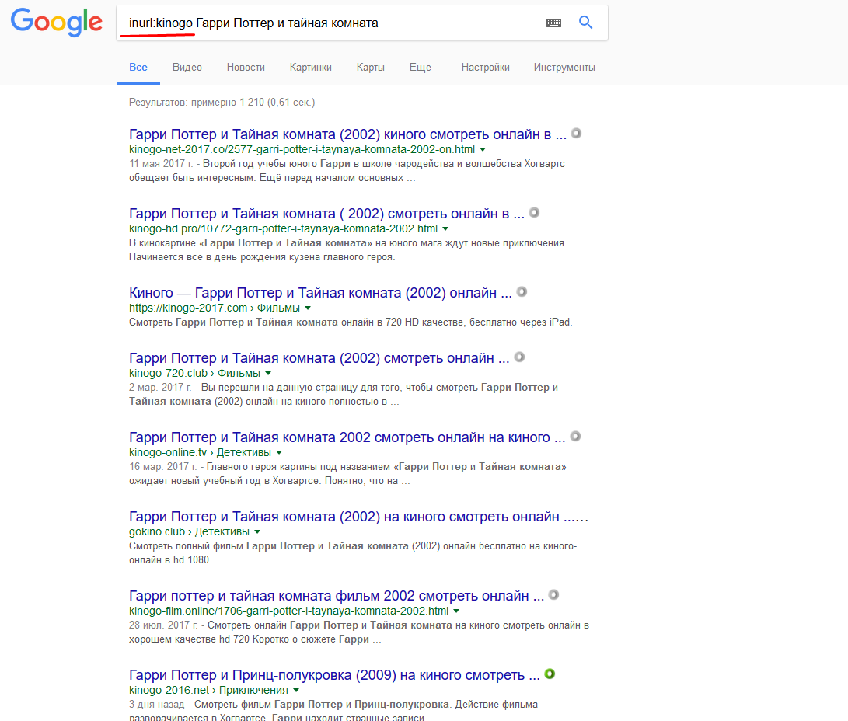Click snippet starting '2 мар. 2017 г.'

click(x=344, y=395)
